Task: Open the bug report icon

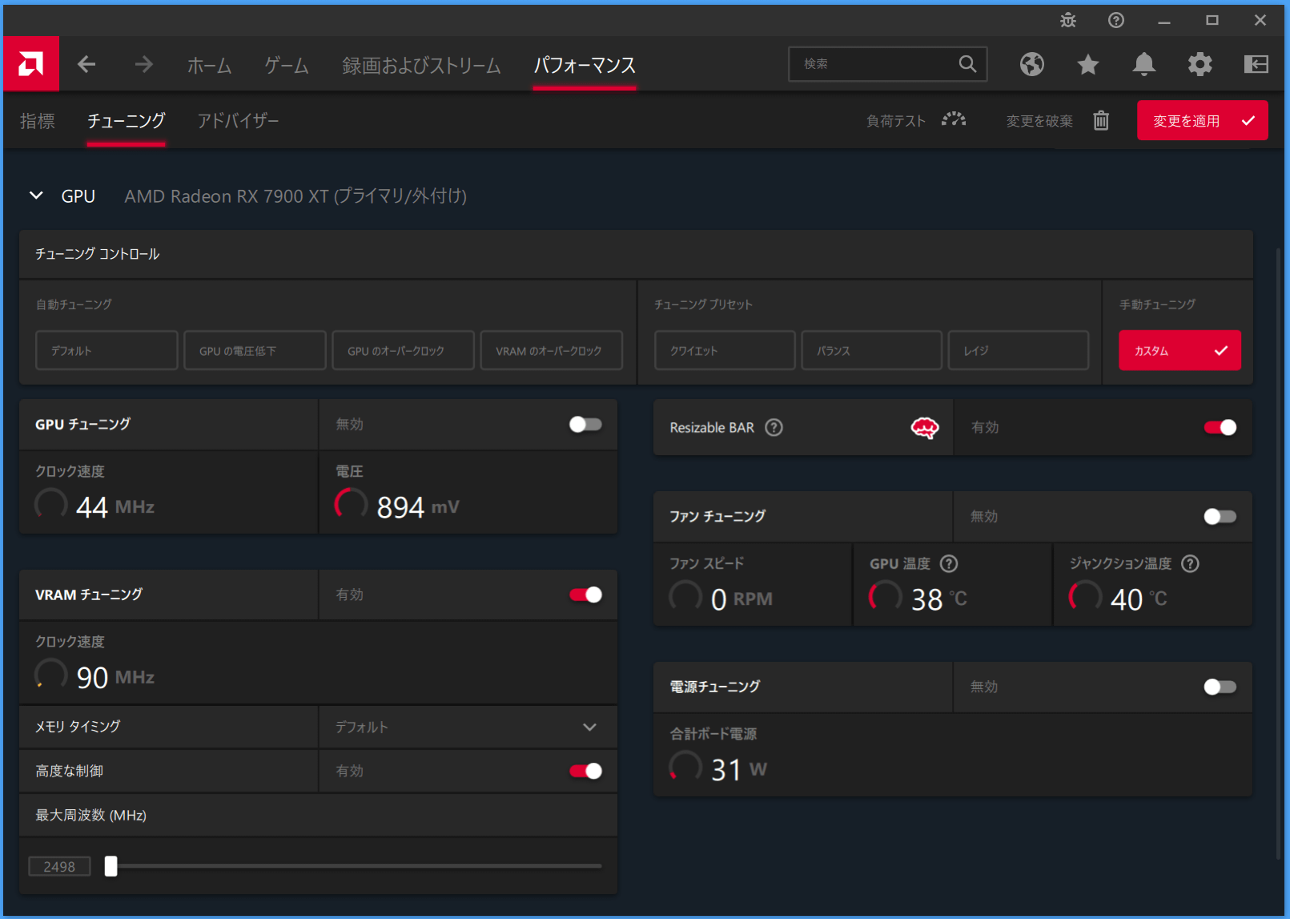Action: pos(1068,21)
